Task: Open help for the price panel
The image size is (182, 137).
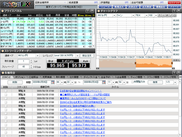Action: [x=88, y=11]
